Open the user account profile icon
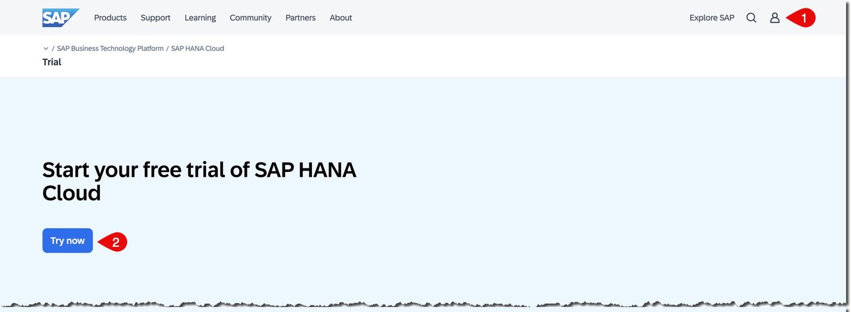The image size is (851, 312). [x=775, y=18]
